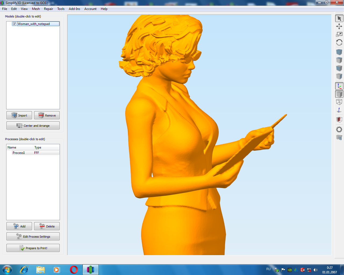Click the Prepare to Print! button
The height and width of the screenshot is (275, 344).
coord(33,248)
